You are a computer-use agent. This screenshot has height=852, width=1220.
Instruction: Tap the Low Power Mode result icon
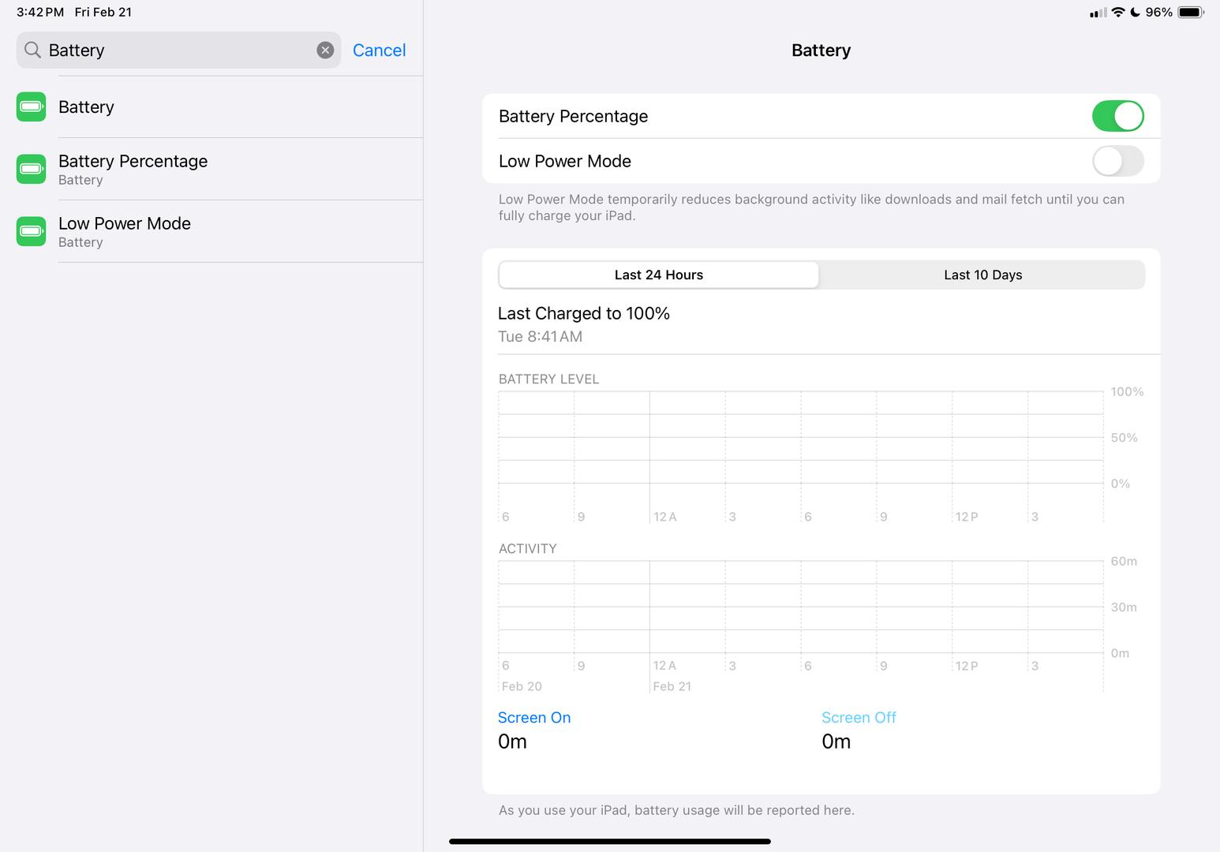[32, 231]
